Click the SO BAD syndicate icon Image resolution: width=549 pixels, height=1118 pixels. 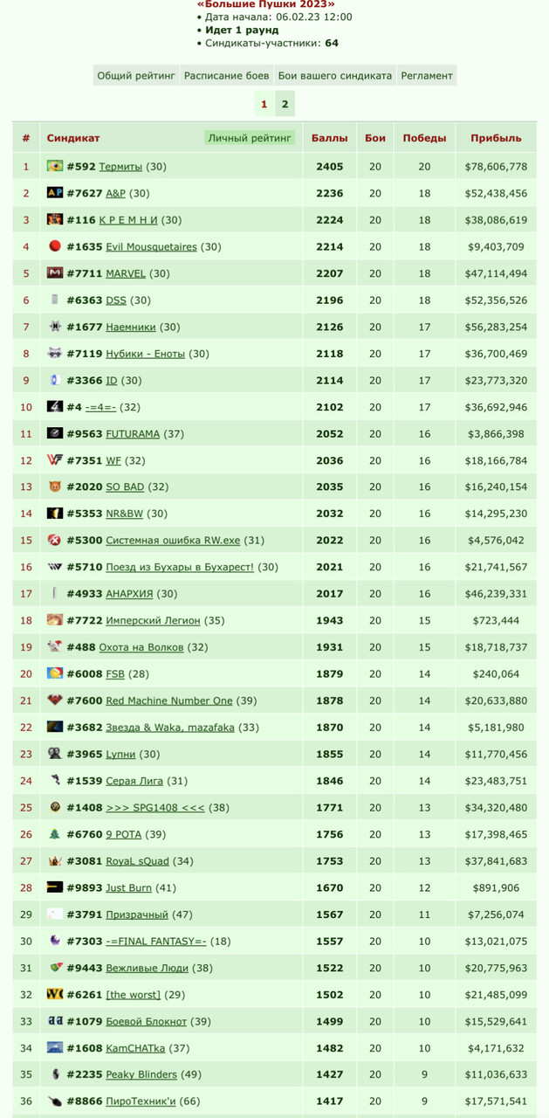(55, 487)
